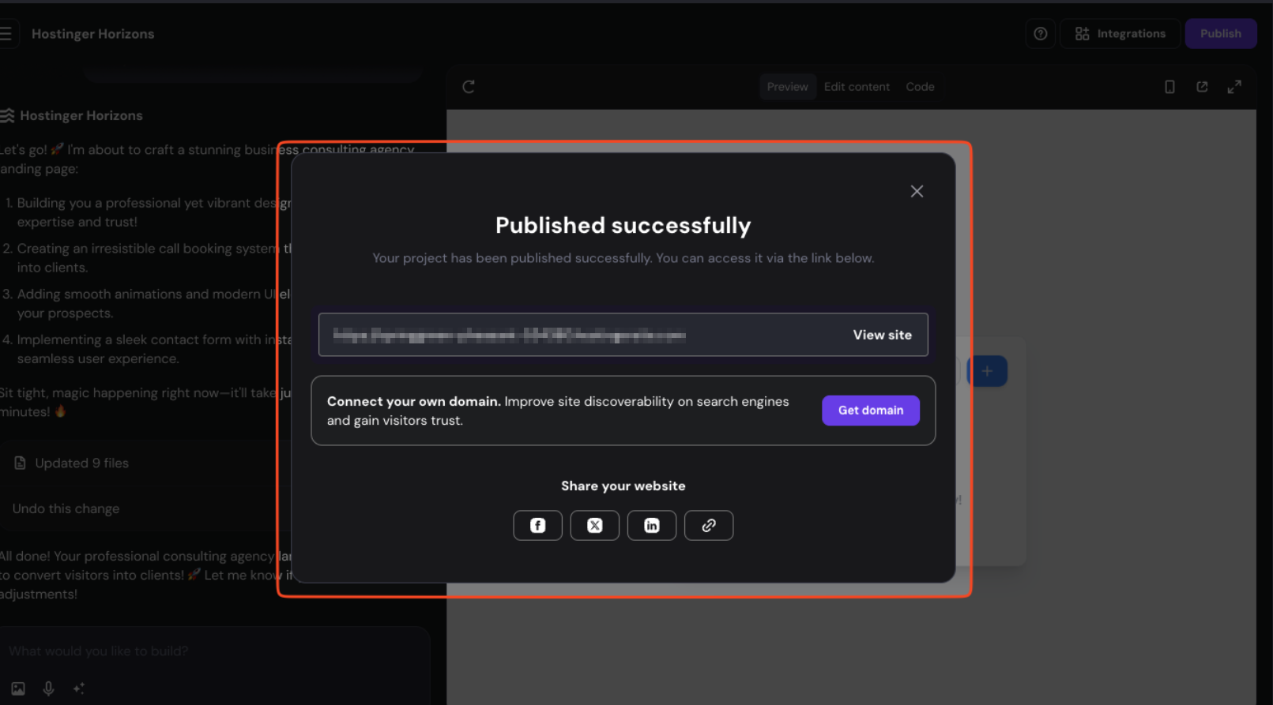Refresh the preview pane
The image size is (1273, 705).
click(469, 87)
